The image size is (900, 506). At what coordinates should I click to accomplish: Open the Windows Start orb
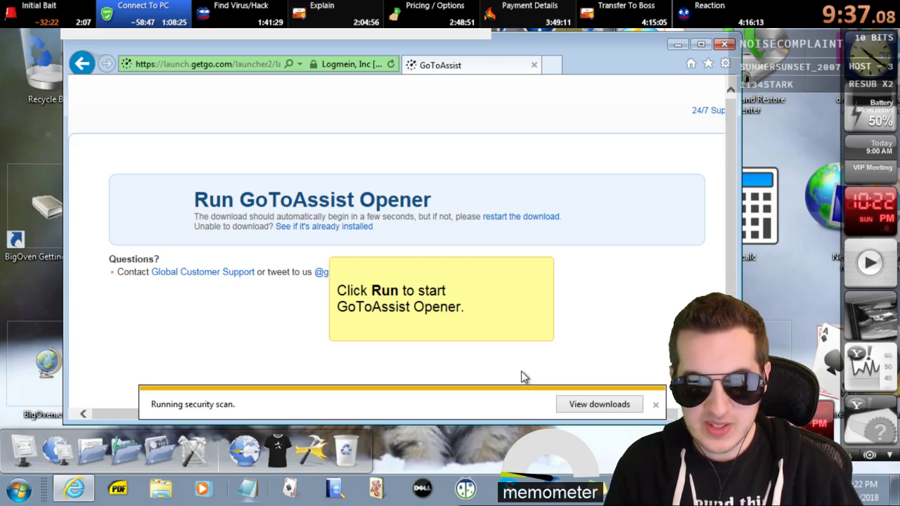(19, 489)
